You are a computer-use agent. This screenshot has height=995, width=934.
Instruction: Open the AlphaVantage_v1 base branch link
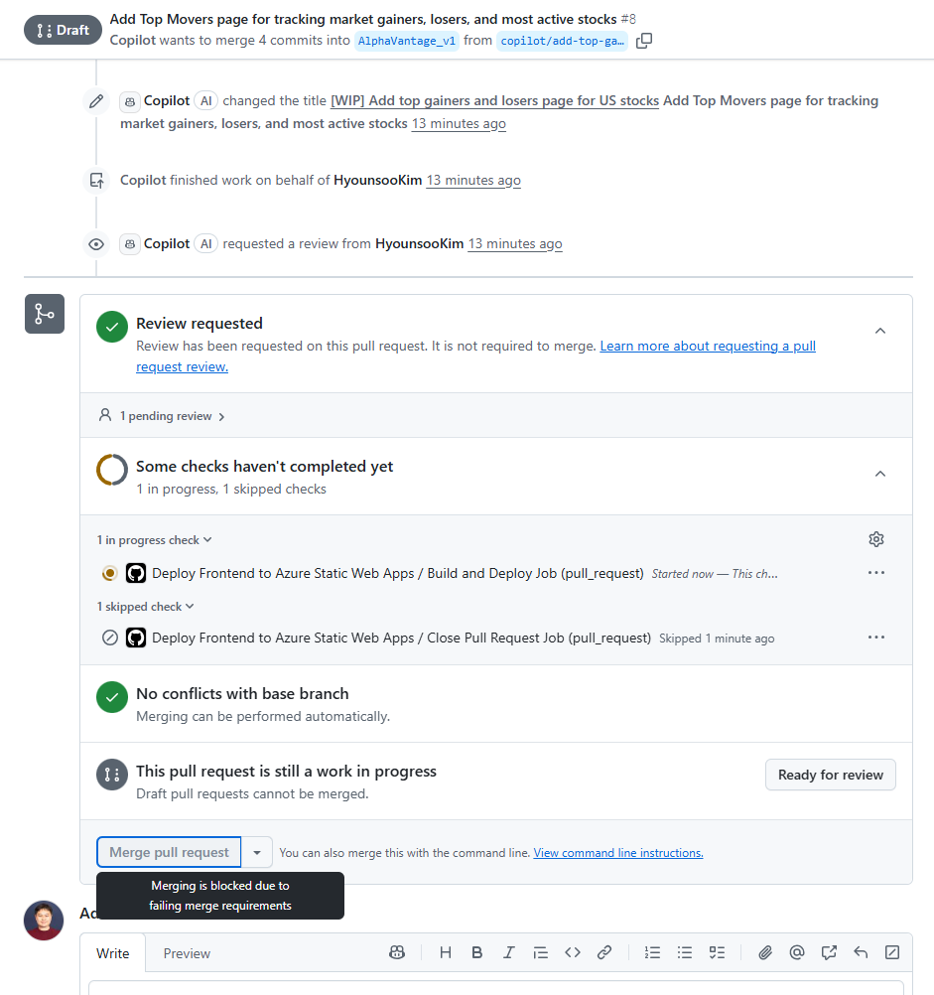pos(407,41)
